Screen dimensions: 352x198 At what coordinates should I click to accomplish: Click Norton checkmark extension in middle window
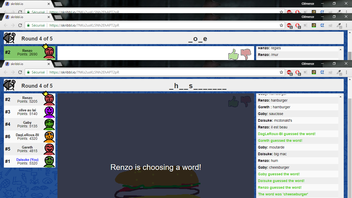pyautogui.click(x=314, y=26)
